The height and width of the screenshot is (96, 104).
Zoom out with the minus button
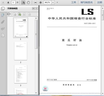36,2
